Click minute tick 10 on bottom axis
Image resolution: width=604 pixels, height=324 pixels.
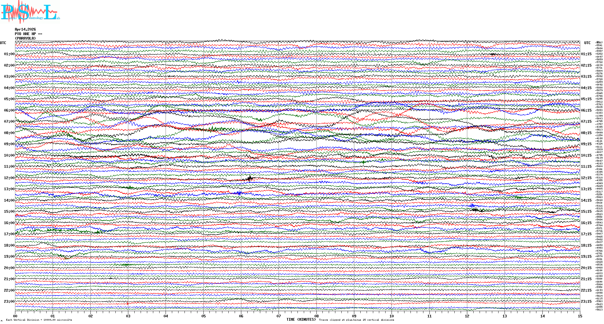[x=392, y=316]
